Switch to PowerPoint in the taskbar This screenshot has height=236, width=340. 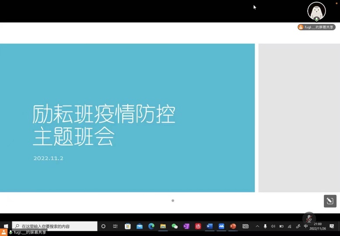(233, 226)
